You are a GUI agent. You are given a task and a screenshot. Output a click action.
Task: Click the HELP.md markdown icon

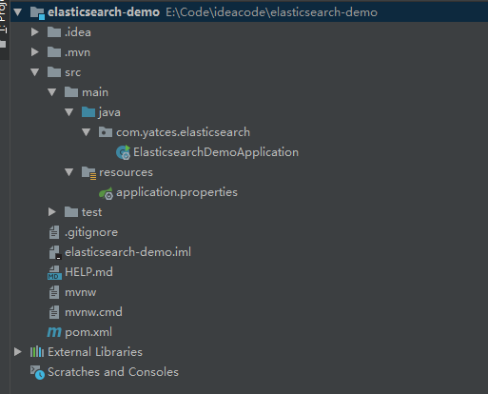tap(54, 272)
